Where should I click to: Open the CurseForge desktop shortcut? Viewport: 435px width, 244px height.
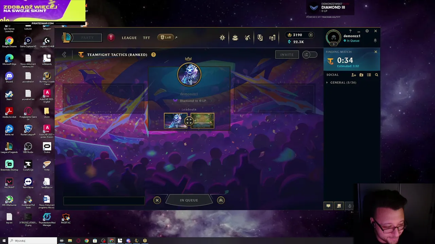(28, 165)
